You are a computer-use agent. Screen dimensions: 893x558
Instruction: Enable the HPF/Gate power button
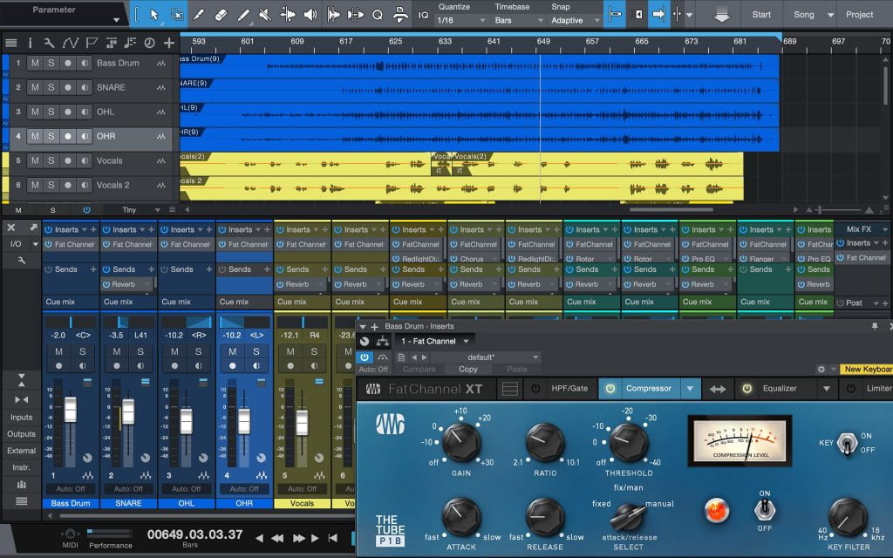pyautogui.click(x=535, y=389)
